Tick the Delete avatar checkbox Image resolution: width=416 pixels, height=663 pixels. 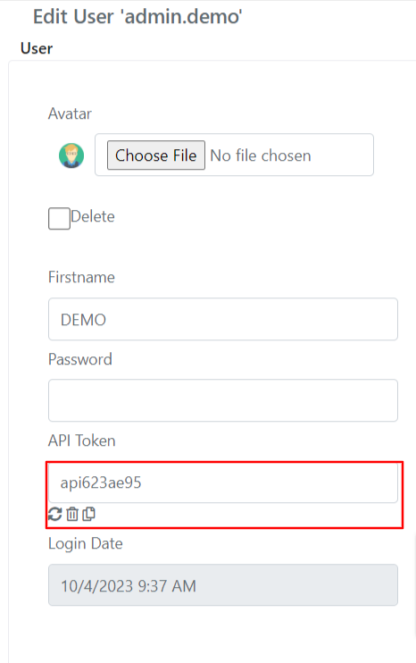[x=59, y=218]
